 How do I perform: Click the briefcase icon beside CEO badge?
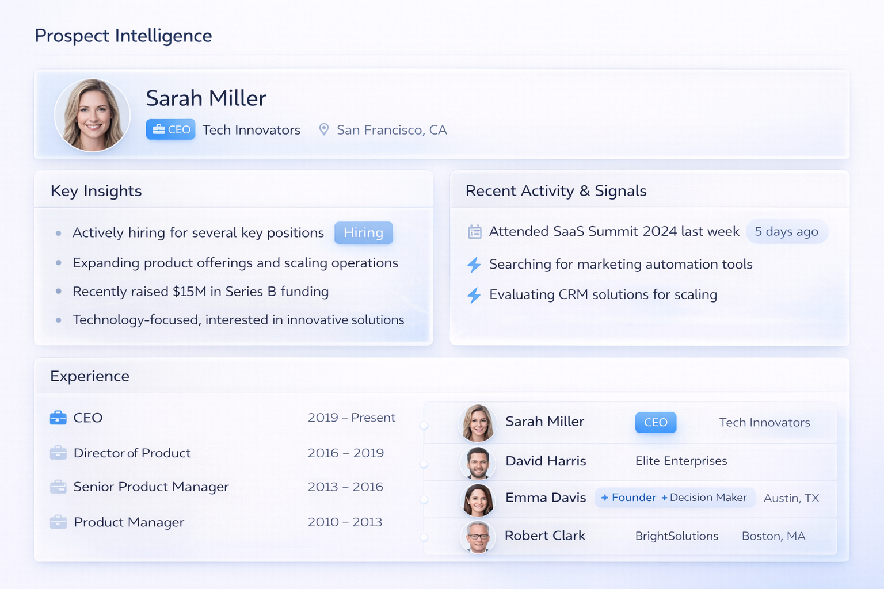click(x=158, y=129)
